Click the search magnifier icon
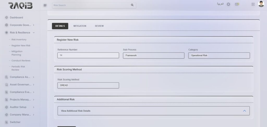Viewport: 267px width, 127px height. pos(132,5)
